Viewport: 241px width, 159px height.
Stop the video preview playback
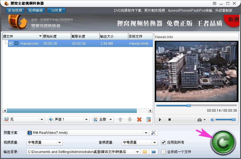(170, 119)
